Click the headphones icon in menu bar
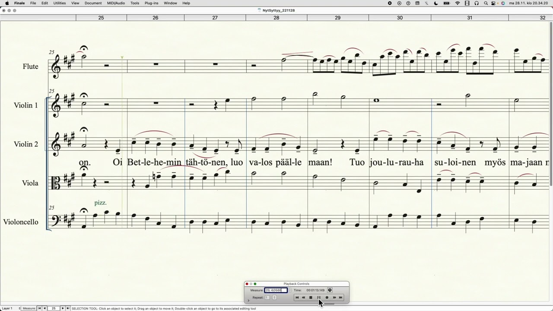Viewport: 553px width, 311px height. point(477,3)
